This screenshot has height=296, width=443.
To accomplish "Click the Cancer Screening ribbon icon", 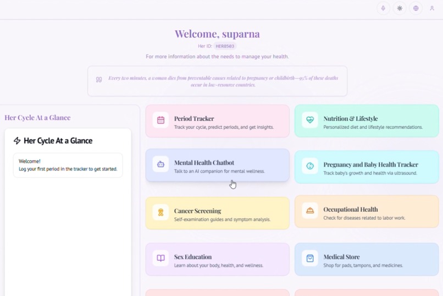I will pyautogui.click(x=160, y=212).
